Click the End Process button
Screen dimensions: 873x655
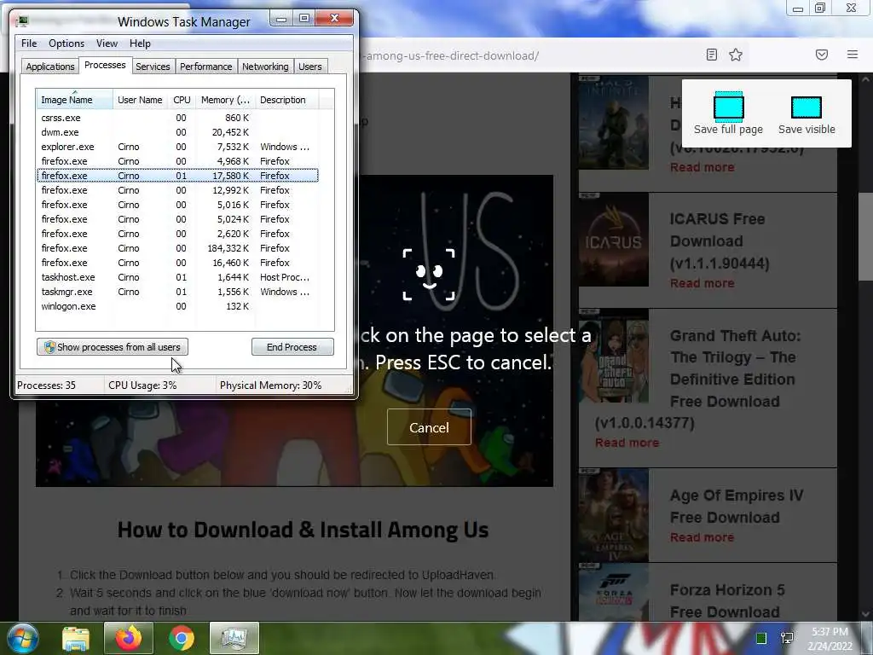coord(292,347)
